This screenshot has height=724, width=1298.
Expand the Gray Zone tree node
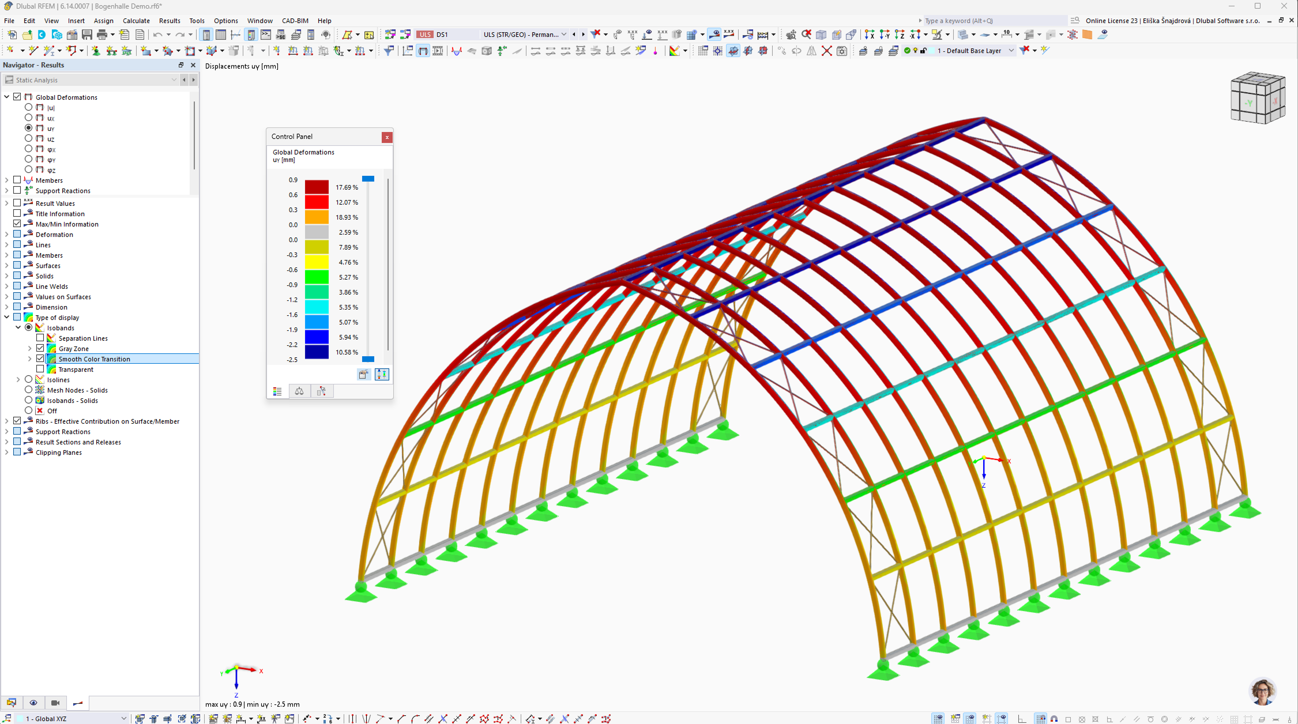coord(30,348)
